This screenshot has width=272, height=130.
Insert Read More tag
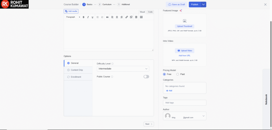click(136, 17)
